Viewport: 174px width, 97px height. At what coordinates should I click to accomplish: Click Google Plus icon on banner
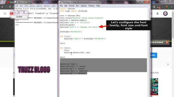click(x=167, y=42)
